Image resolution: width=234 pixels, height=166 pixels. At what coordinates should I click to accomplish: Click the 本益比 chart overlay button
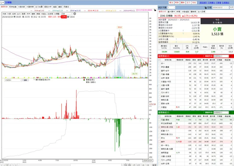[x=44, y=14]
